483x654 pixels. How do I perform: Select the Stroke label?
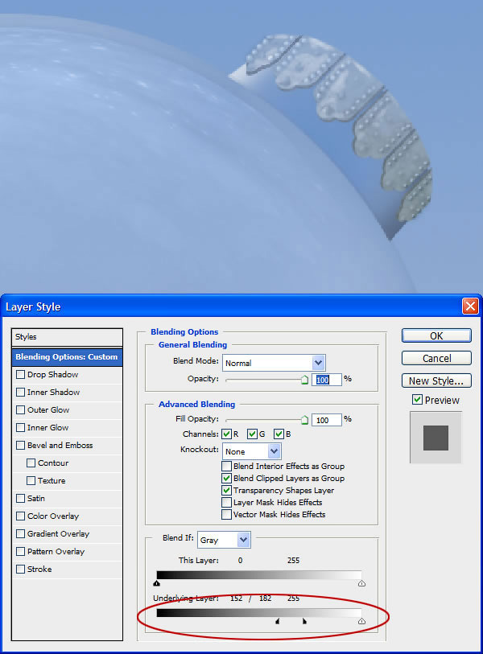point(39,569)
